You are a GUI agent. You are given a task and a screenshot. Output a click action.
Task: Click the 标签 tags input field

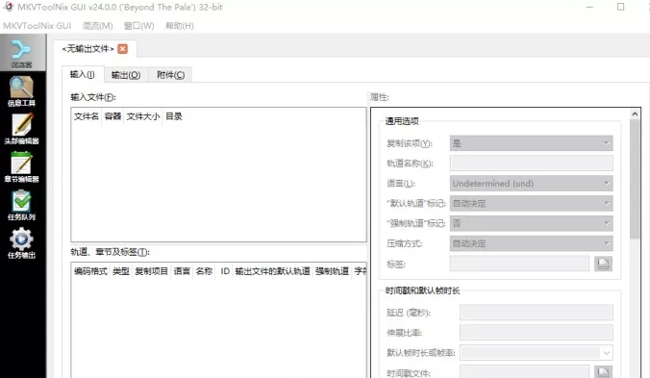point(519,264)
